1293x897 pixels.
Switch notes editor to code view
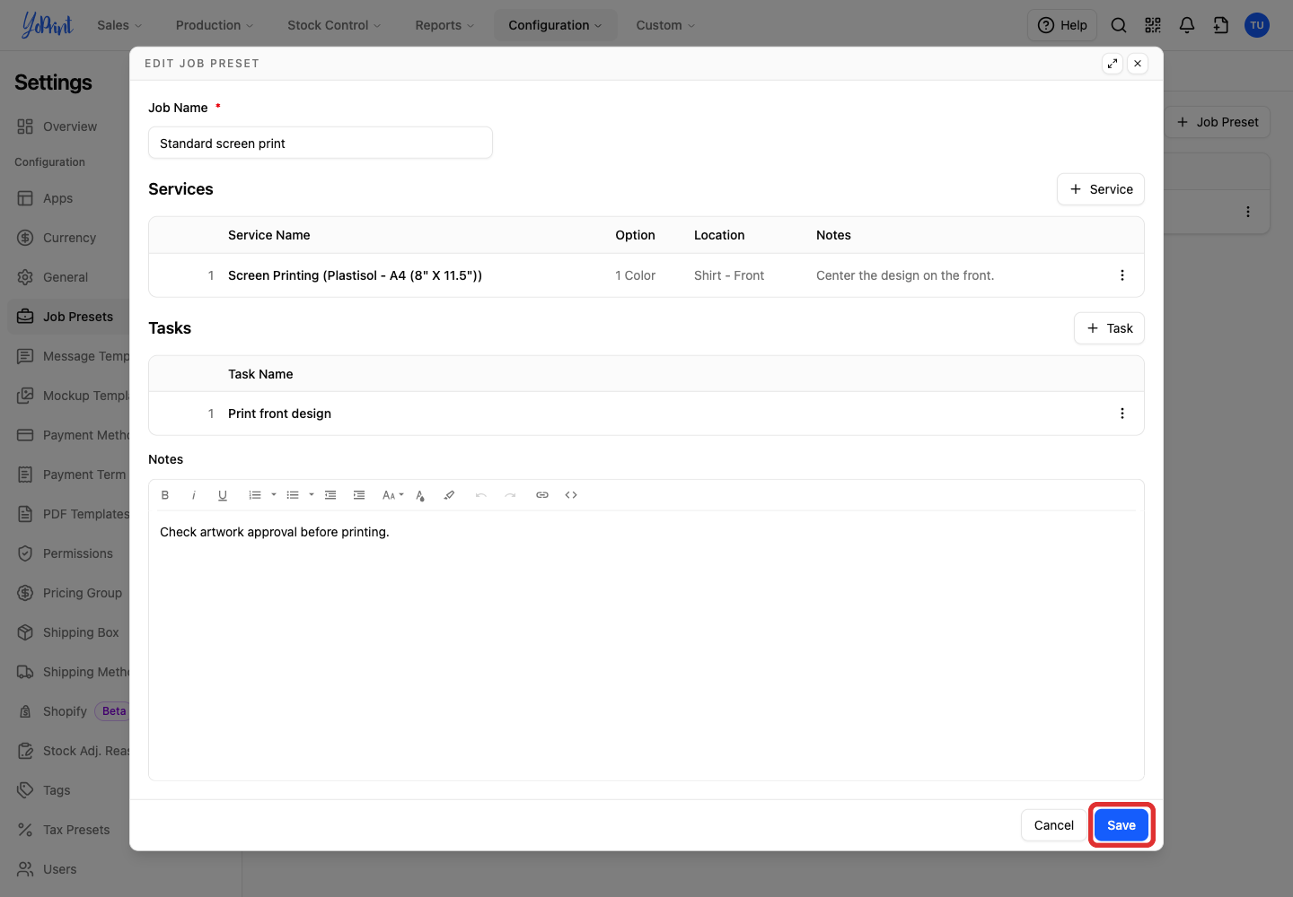(571, 495)
